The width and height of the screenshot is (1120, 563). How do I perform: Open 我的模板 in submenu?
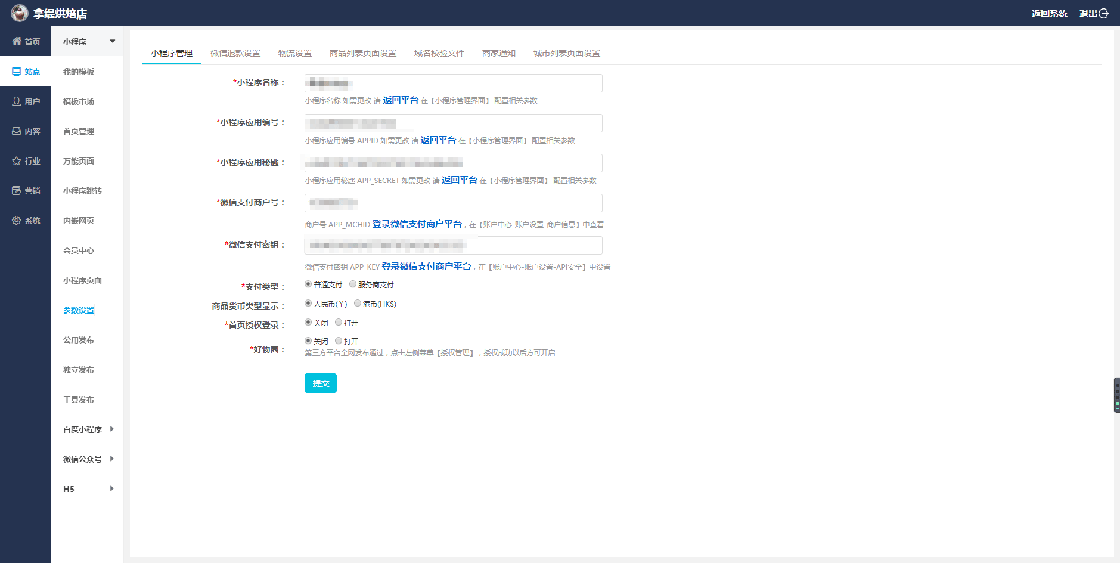[x=79, y=72]
